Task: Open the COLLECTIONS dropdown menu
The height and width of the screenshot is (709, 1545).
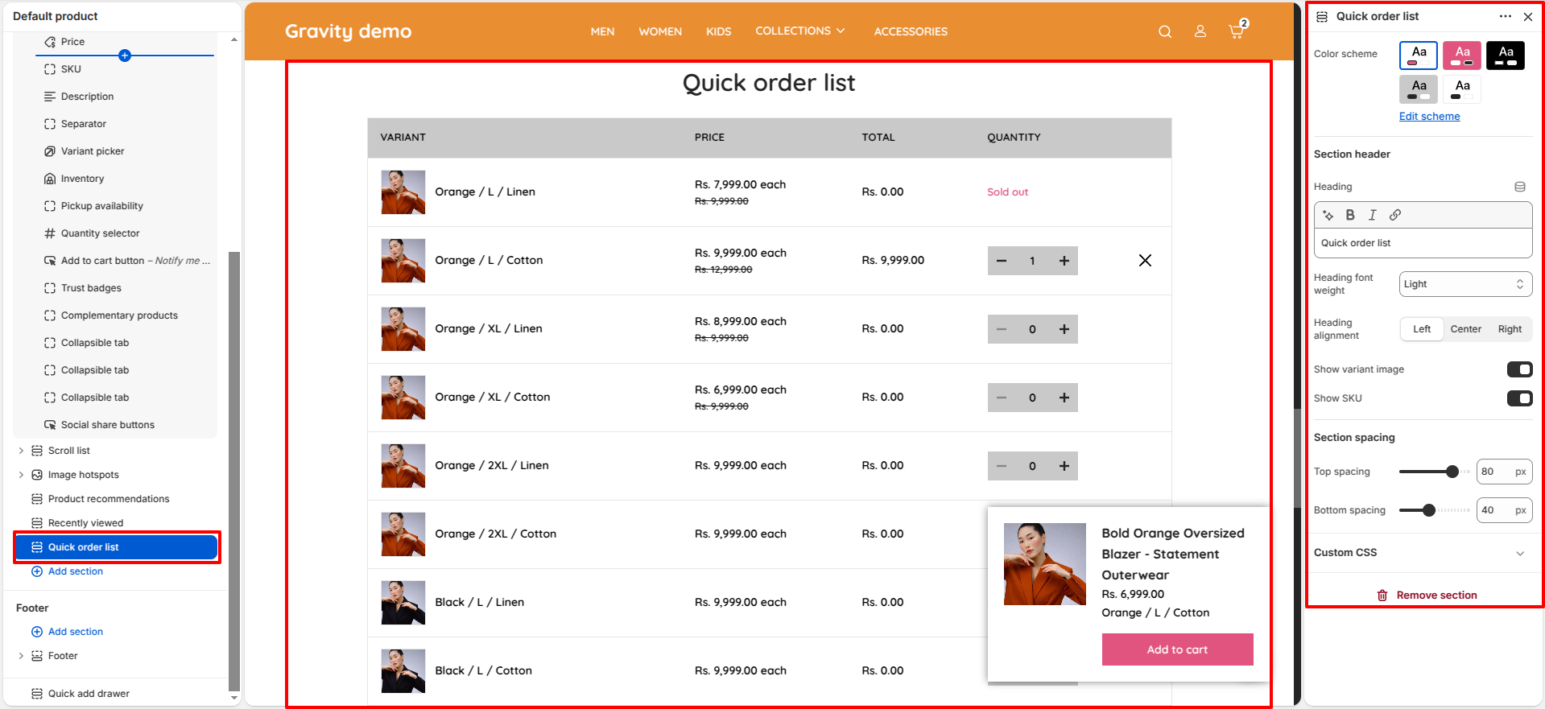Action: [x=799, y=31]
